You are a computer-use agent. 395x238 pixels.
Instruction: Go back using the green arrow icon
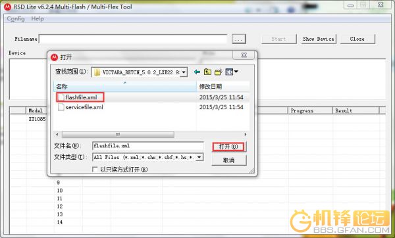[x=197, y=72]
